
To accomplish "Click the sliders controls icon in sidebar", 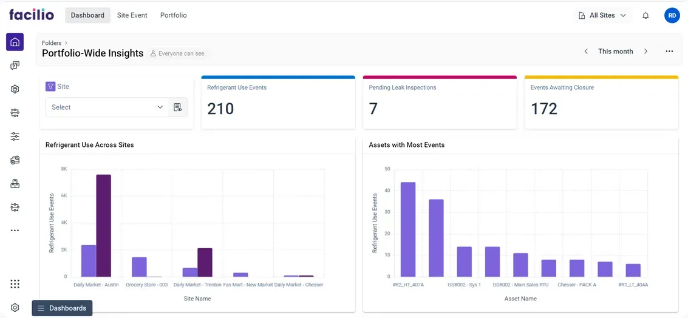I will tap(15, 137).
